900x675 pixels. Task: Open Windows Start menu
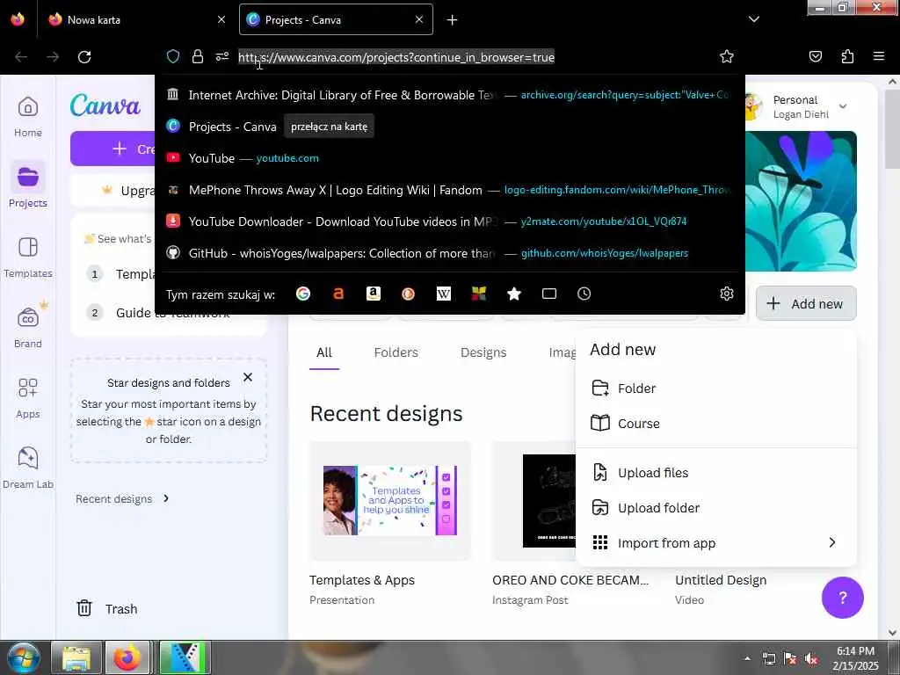click(23, 657)
